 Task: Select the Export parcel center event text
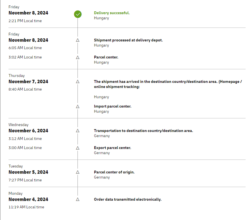coord(112,148)
